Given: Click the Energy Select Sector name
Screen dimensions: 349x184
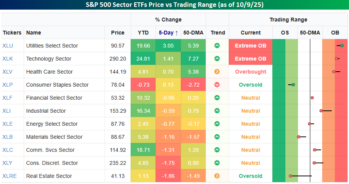Looking at the screenshot, I should [52, 124].
